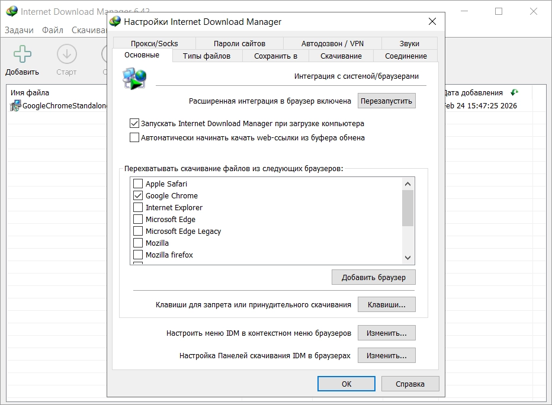Switch to the Скачивание tab

coord(341,56)
